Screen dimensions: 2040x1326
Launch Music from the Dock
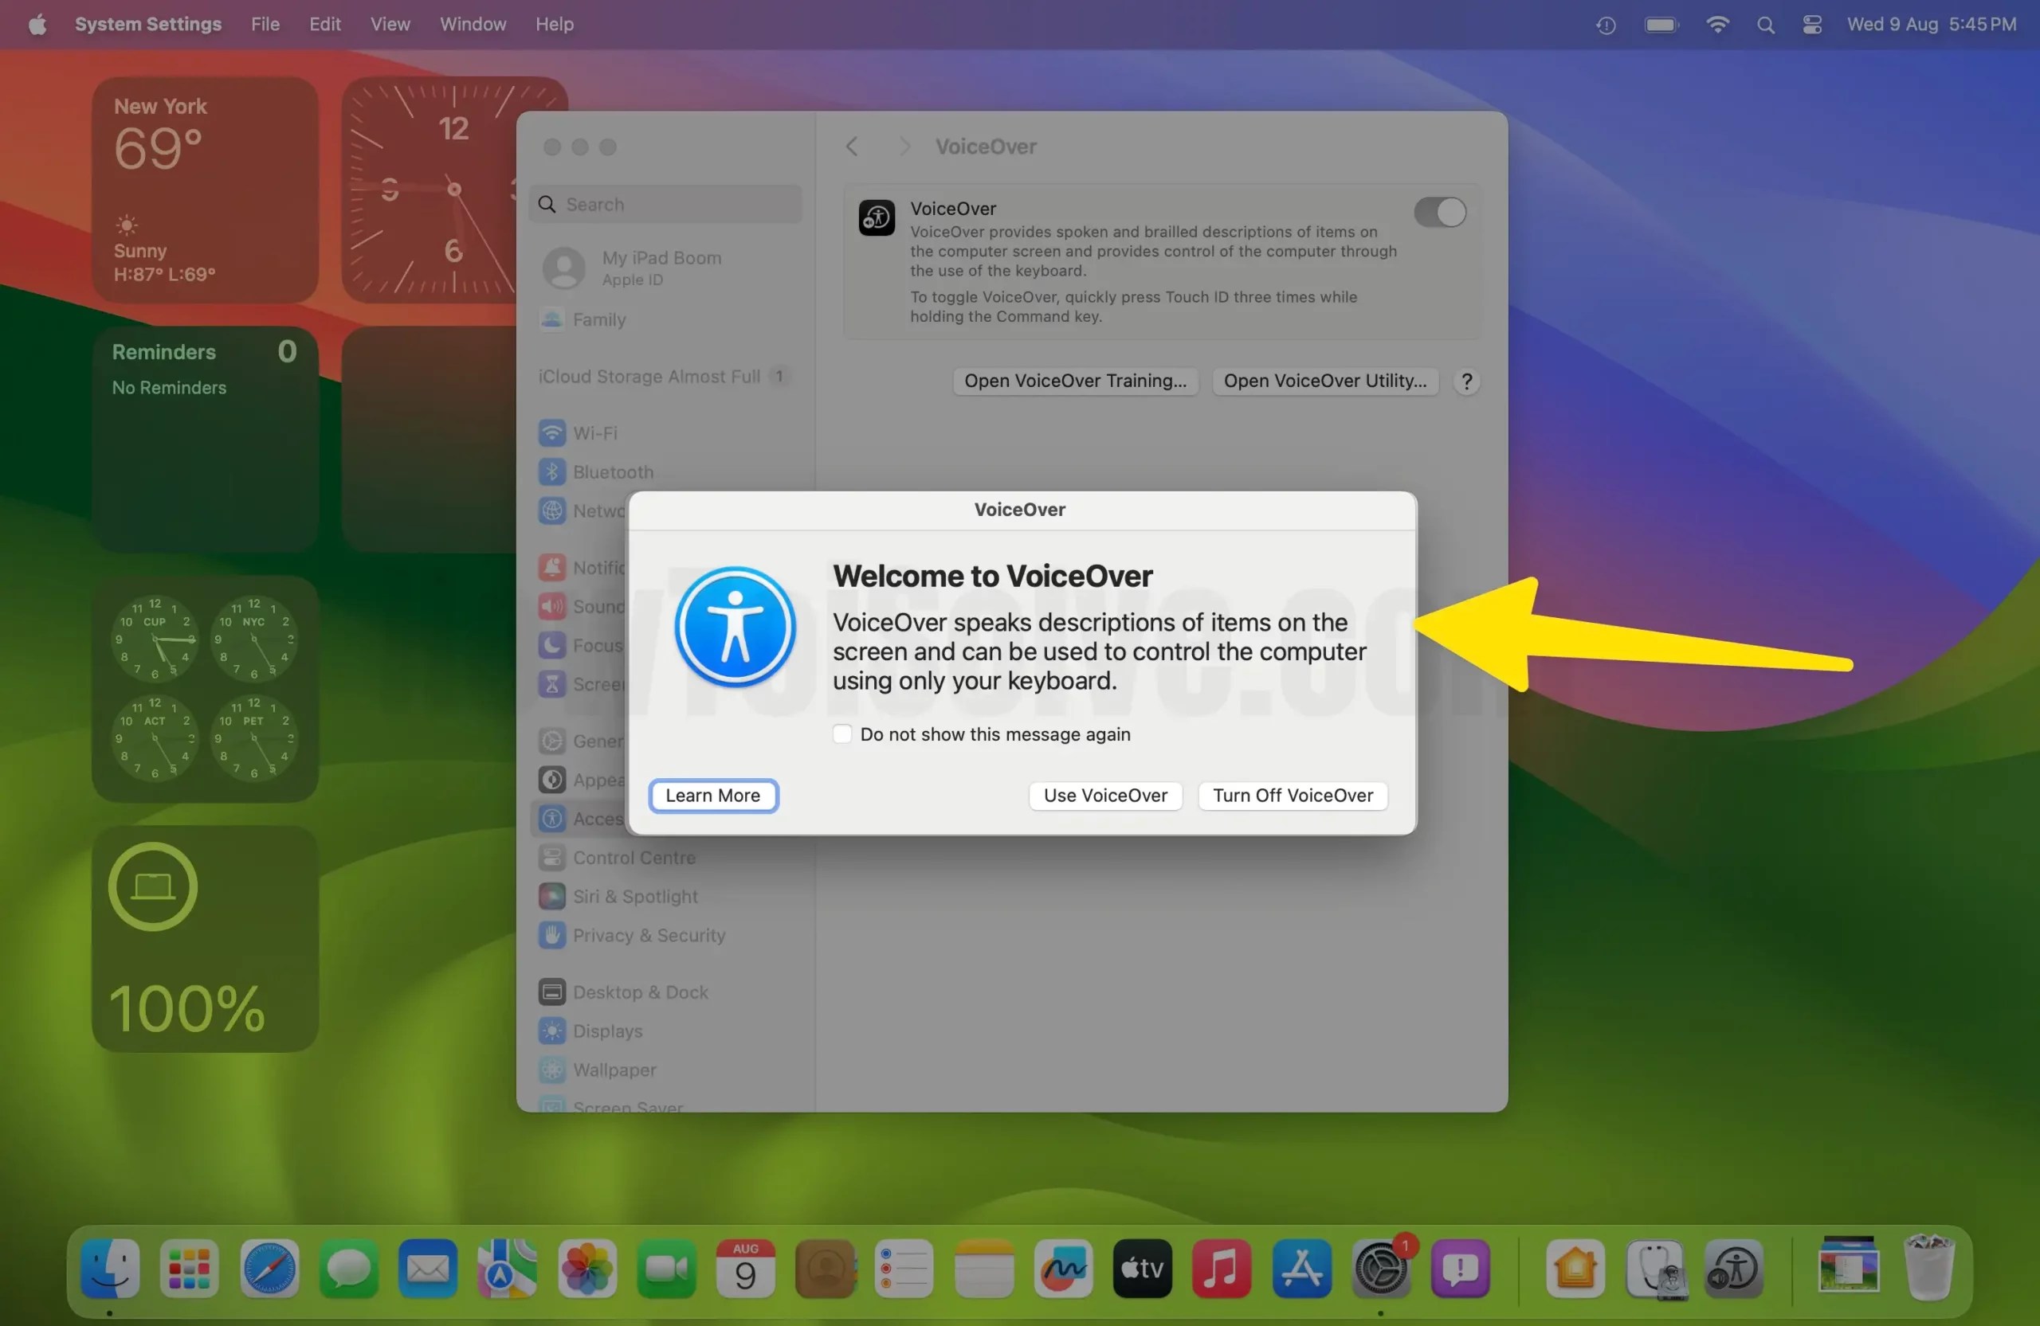(x=1222, y=1269)
